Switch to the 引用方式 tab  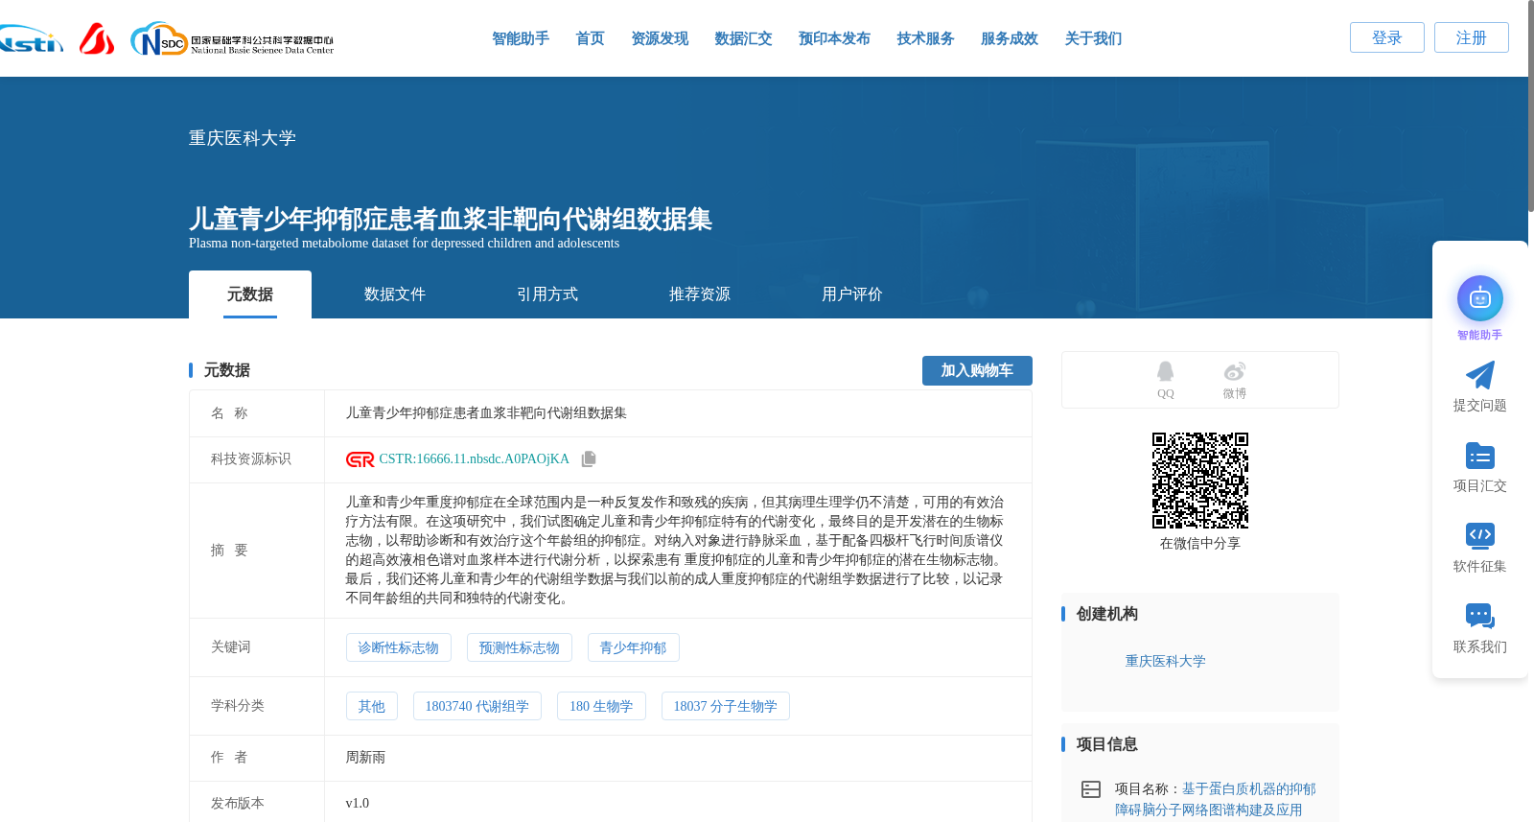click(547, 294)
